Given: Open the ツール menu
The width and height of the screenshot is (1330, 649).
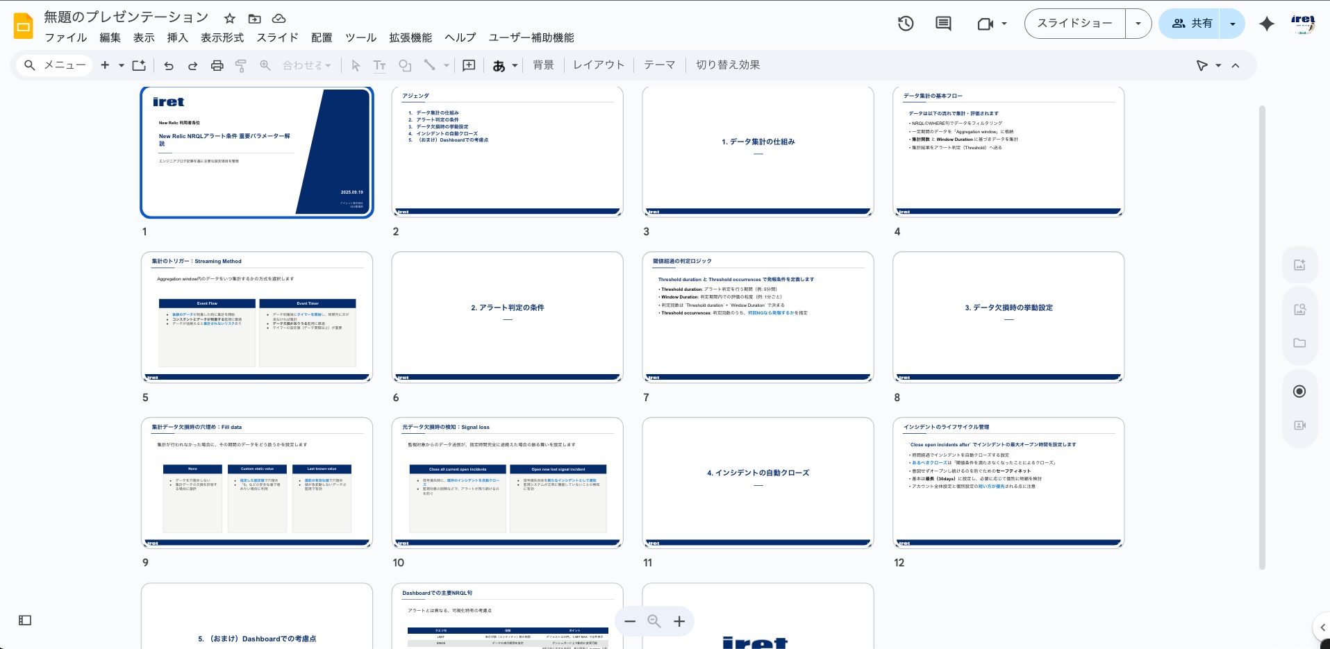Looking at the screenshot, I should coord(361,37).
